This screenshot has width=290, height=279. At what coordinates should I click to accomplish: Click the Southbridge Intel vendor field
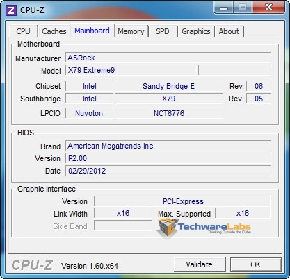click(89, 99)
